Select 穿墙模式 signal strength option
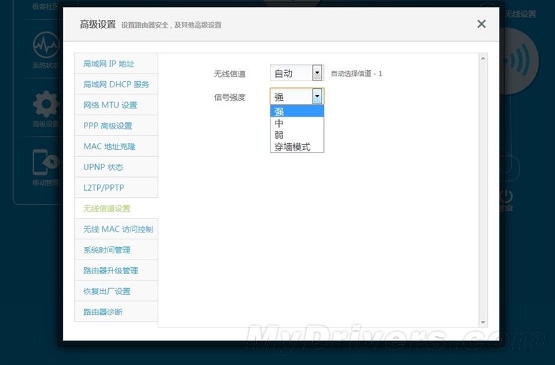555x365 pixels. point(296,146)
